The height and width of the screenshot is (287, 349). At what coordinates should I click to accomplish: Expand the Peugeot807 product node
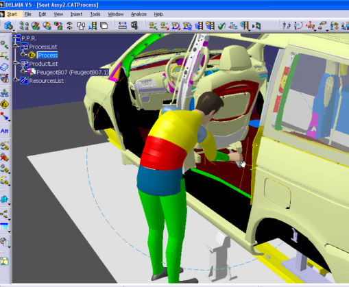[x=23, y=72]
